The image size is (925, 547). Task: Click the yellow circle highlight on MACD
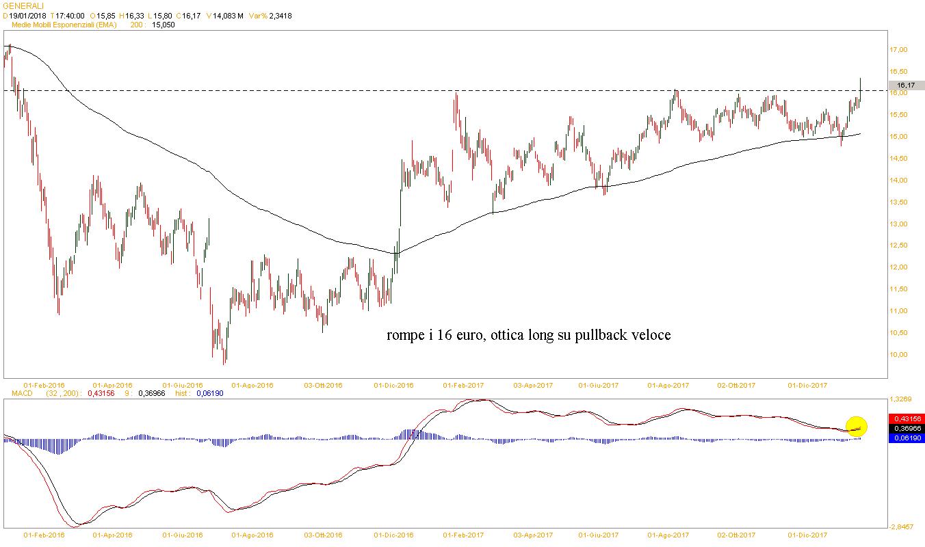(856, 427)
